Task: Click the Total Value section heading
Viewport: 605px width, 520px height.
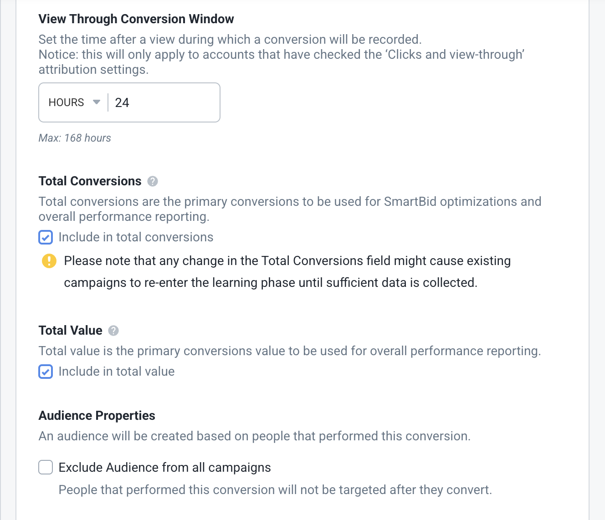Action: (x=71, y=331)
